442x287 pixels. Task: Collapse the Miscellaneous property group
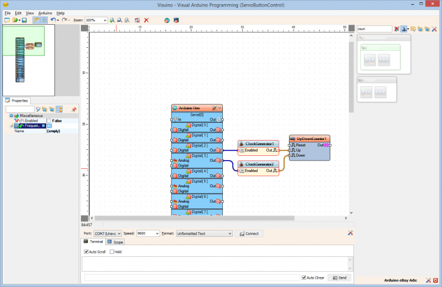coord(11,116)
